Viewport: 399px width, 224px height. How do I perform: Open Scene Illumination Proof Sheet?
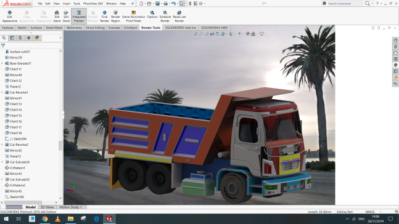click(x=134, y=17)
